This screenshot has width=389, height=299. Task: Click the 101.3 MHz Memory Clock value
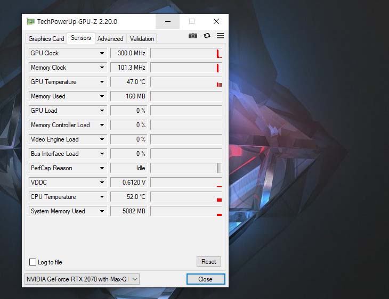(x=129, y=68)
